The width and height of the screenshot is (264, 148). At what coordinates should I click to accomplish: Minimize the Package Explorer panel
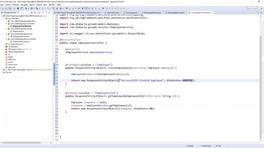click(x=46, y=13)
